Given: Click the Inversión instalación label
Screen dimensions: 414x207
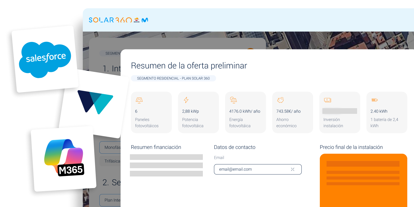Looking at the screenshot, I should 333,123.
